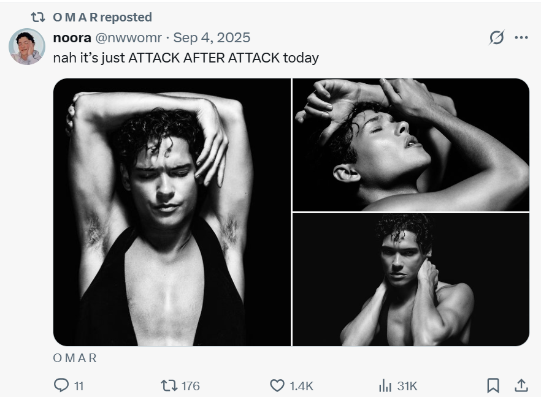541x397 pixels.
Task: Bookmark this post
Action: (493, 385)
